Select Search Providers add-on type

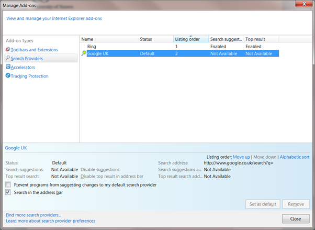[x=41, y=58]
